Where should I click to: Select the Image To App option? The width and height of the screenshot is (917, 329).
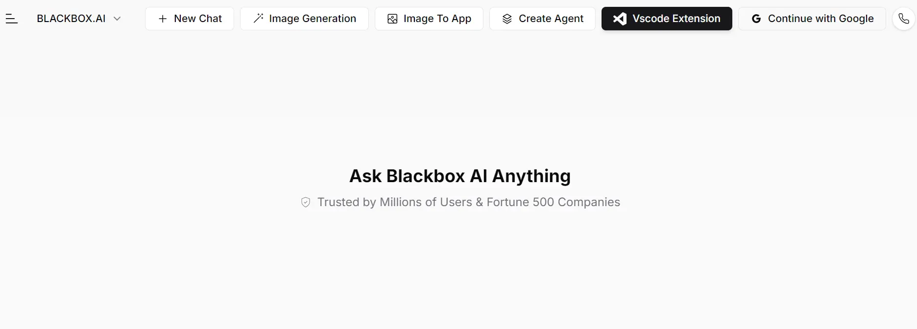click(x=437, y=19)
